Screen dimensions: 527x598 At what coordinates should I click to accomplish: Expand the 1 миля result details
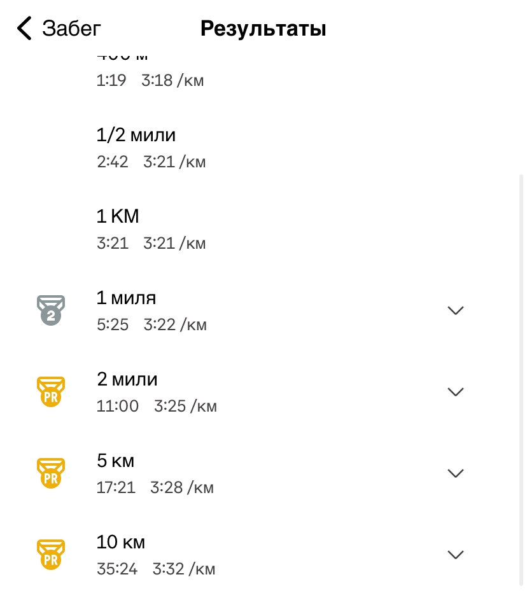pyautogui.click(x=455, y=310)
